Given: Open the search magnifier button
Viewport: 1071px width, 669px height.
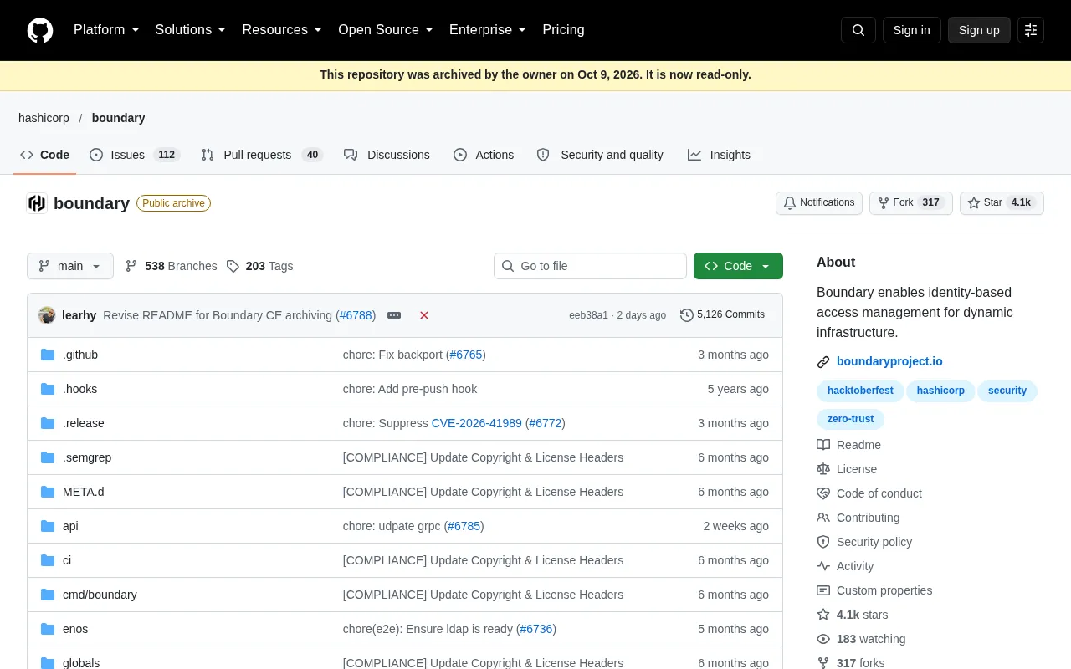Looking at the screenshot, I should pos(858,30).
